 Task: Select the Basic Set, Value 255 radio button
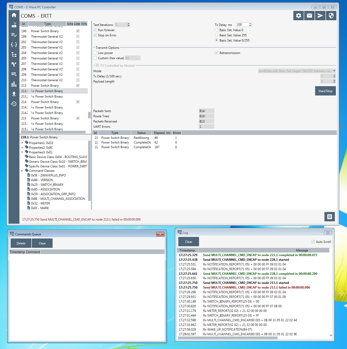[216, 35]
